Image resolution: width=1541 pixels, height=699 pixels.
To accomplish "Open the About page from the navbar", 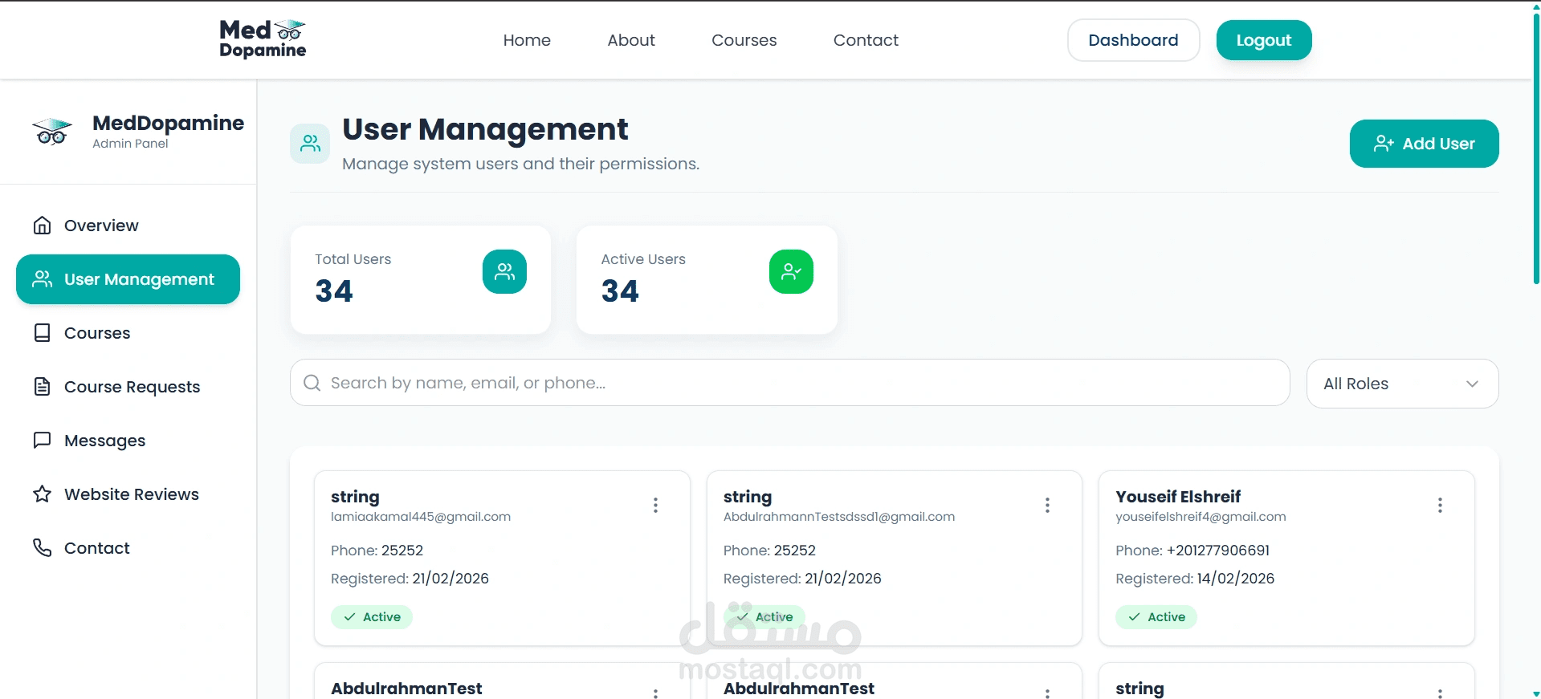I will click(631, 40).
